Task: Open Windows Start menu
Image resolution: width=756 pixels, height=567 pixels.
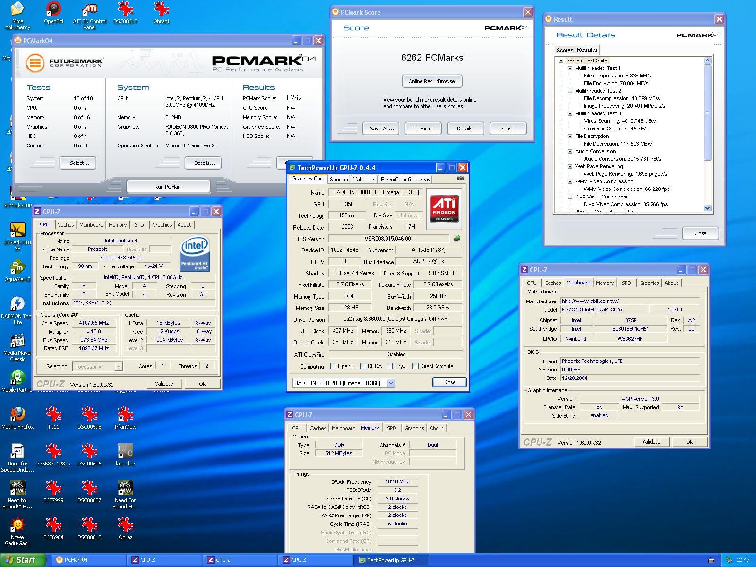Action: (23, 560)
